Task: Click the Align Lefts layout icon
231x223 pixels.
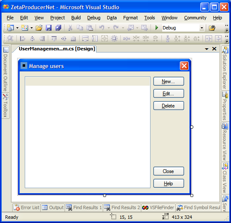Action: point(23,39)
